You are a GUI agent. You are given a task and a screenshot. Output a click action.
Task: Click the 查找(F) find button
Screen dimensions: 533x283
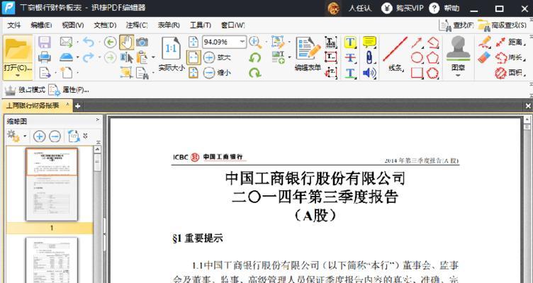coord(456,25)
